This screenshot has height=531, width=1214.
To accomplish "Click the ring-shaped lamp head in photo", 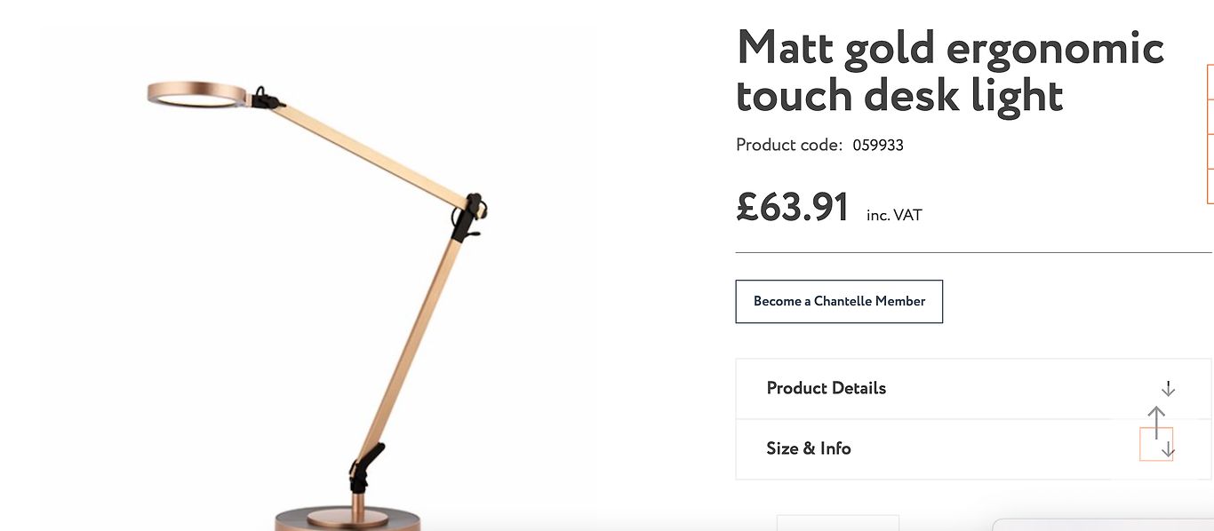I will point(197,93).
